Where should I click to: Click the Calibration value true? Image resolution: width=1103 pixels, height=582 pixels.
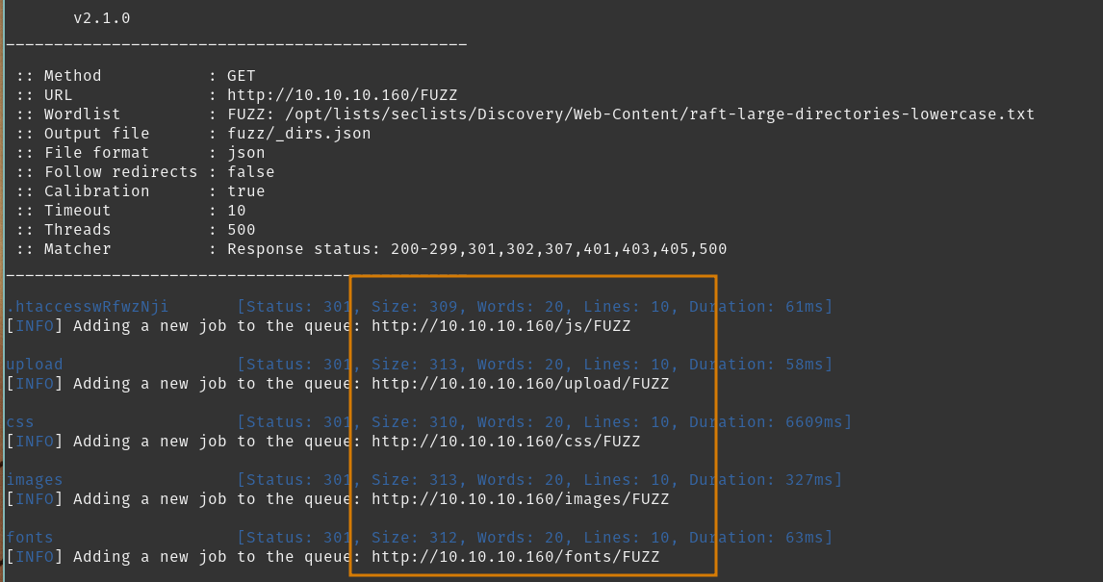(x=246, y=191)
